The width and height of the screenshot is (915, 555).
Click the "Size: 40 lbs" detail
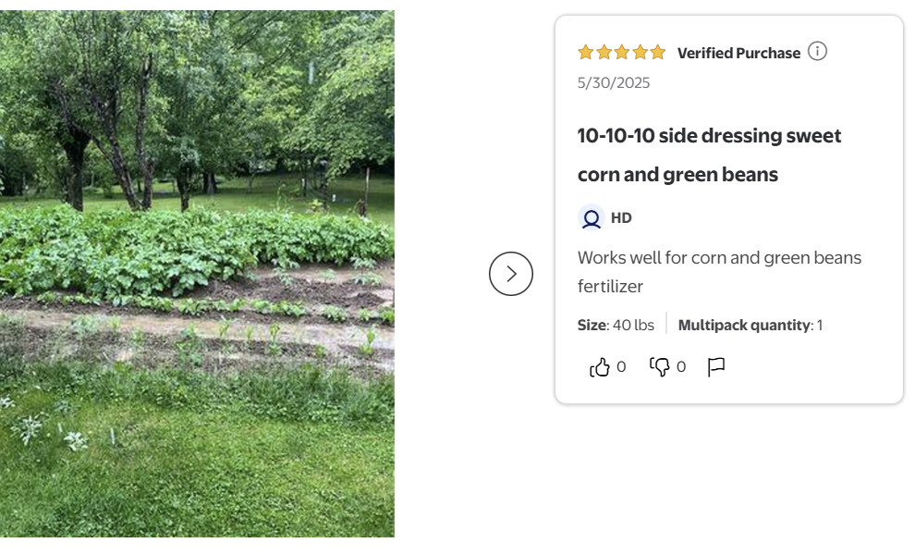click(x=616, y=325)
